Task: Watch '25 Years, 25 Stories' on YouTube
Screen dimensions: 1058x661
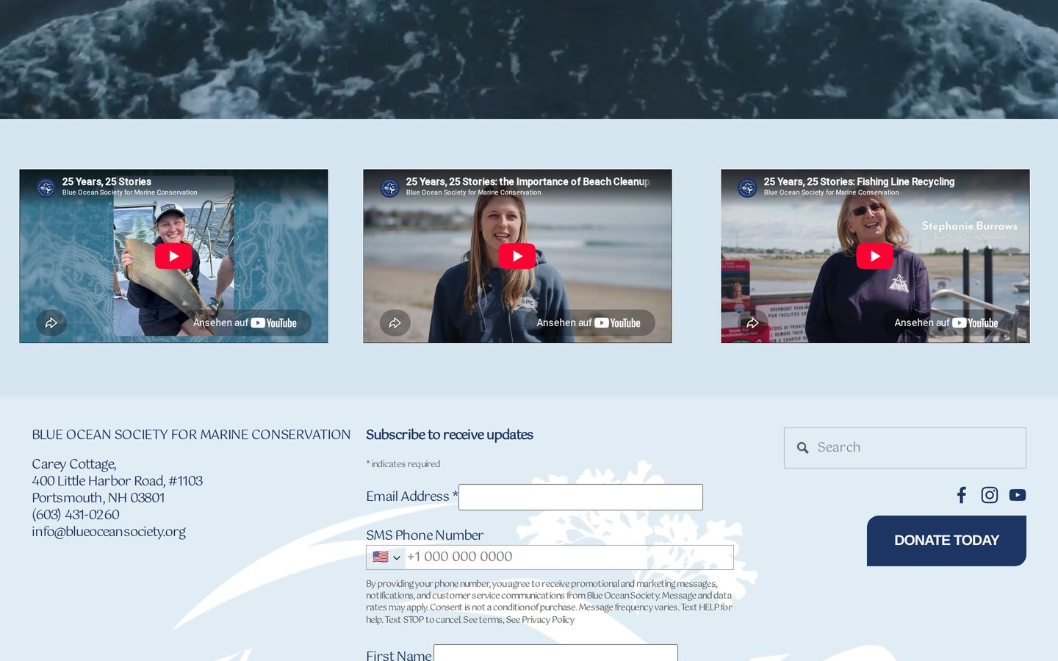Action: point(245,323)
